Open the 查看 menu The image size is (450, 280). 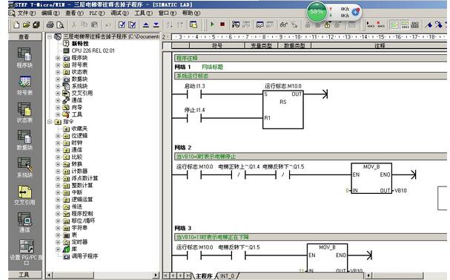click(x=74, y=13)
